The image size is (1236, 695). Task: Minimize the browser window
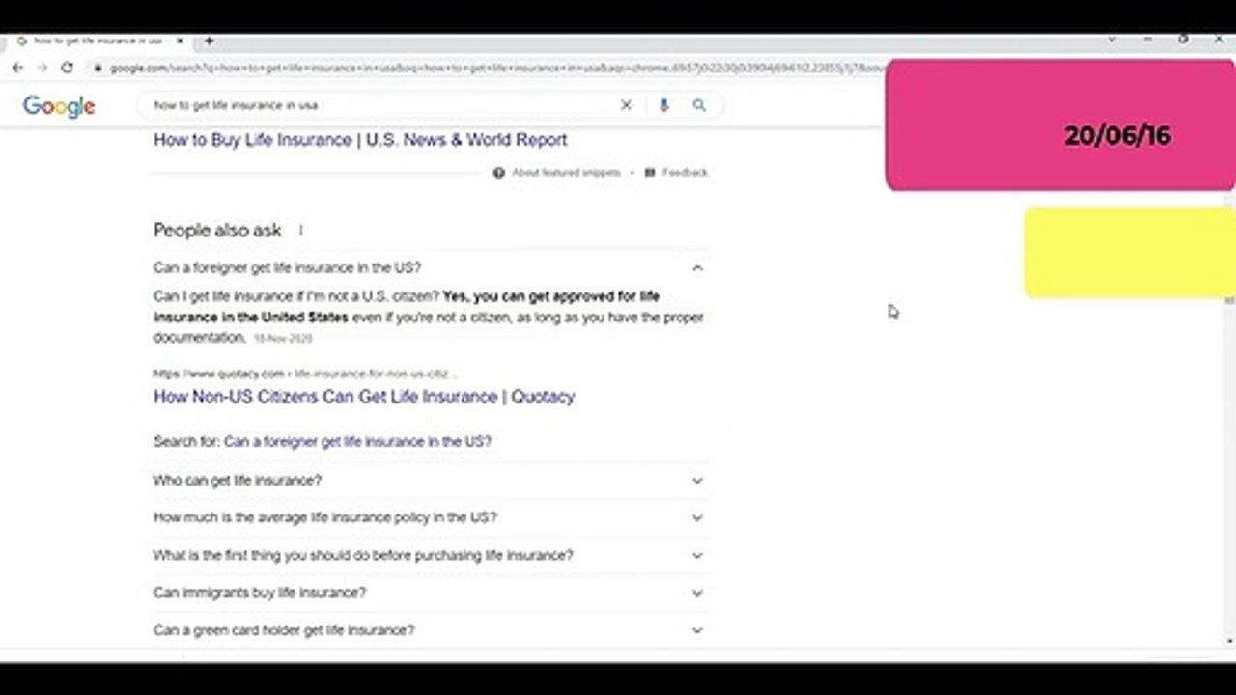[1147, 40]
